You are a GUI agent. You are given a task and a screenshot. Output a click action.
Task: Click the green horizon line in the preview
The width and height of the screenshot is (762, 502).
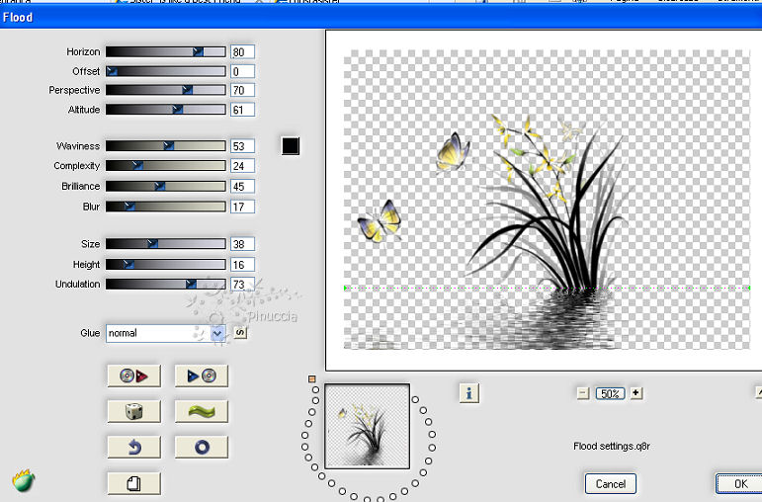(547, 289)
